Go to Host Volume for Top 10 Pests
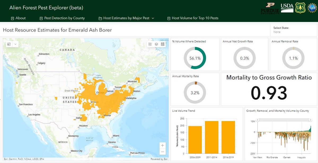318x163 pixels. click(193, 18)
